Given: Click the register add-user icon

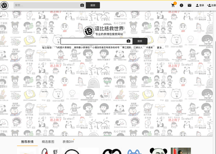Looking at the screenshot, I should pos(209,5).
